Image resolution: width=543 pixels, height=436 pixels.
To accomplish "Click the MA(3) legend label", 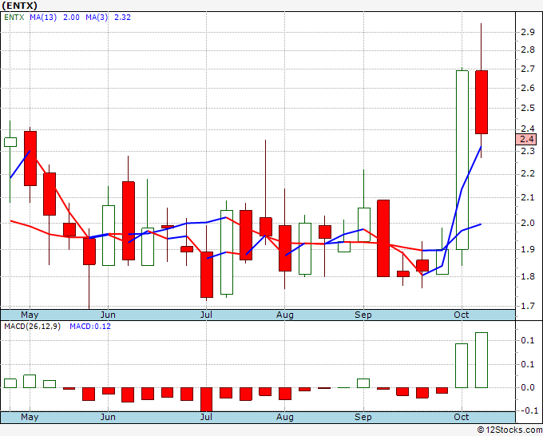I will (97, 18).
